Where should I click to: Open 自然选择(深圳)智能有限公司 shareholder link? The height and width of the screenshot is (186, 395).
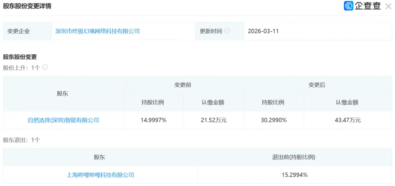[x=64, y=120]
